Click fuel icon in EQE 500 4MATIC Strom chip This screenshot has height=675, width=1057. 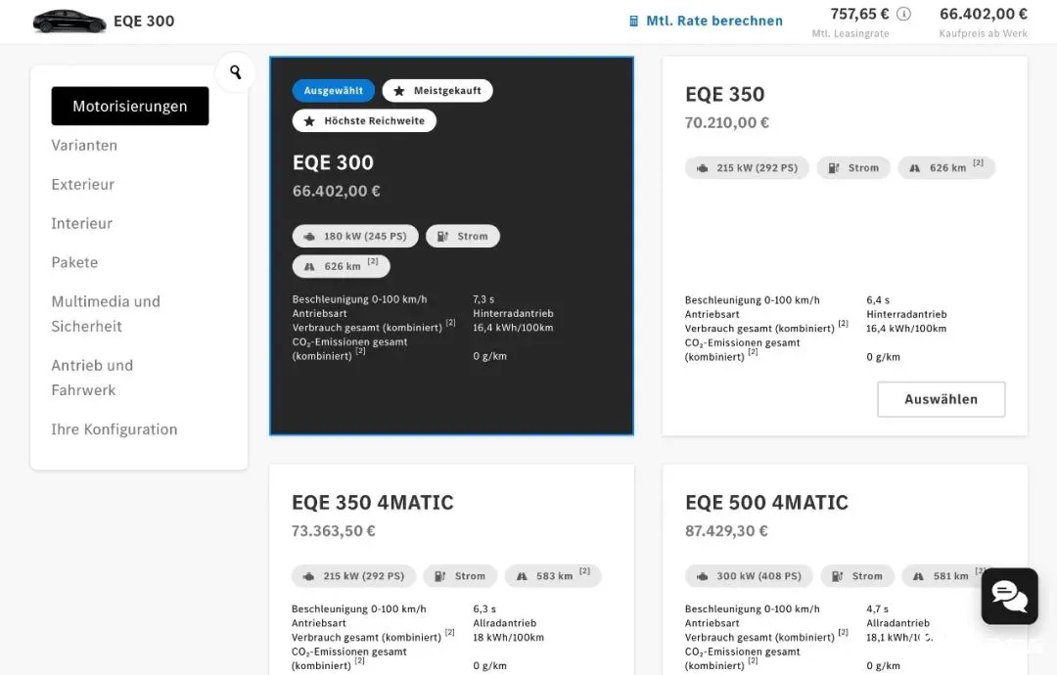click(837, 576)
